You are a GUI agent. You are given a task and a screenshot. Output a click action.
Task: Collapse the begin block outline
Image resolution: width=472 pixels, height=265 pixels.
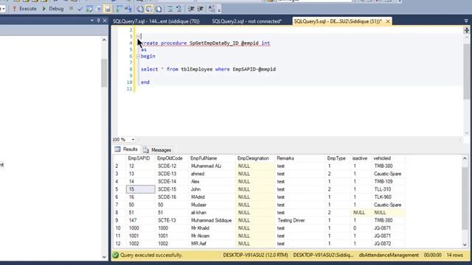point(138,56)
